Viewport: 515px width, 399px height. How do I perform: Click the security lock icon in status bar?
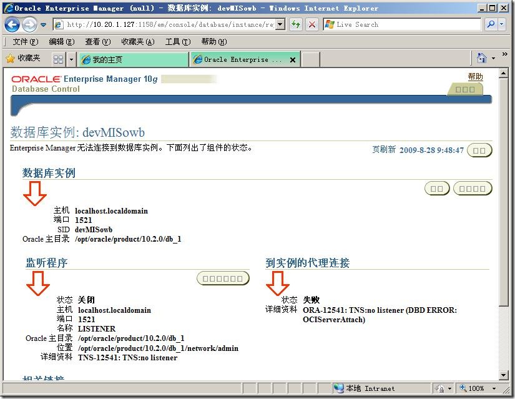pos(439,388)
